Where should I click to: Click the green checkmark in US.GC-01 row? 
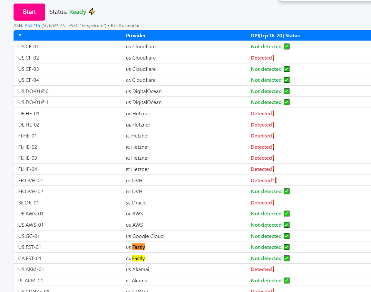tap(287, 236)
